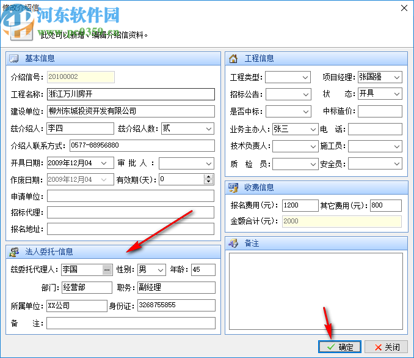Click the 基本信息 section icon
414x358 pixels.
point(13,59)
